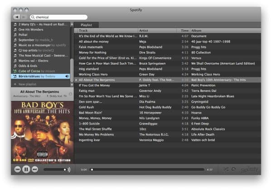
Task: Click album '6 Feet Deep'
Action: [200, 123]
